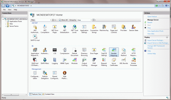
Task: Open HTTP Response Headers feature
Action: (x=134, y=52)
